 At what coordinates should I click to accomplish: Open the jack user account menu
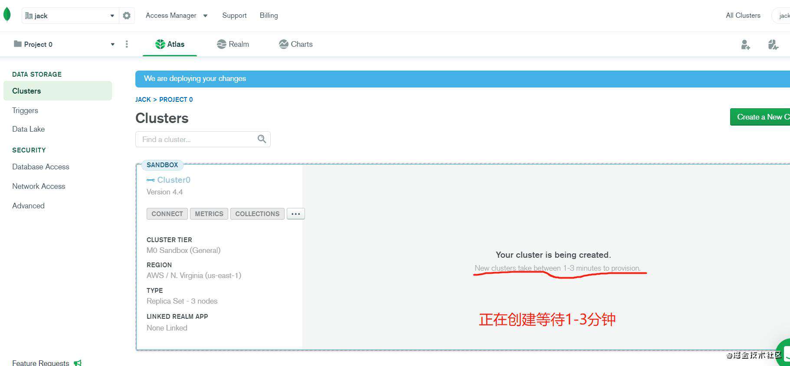point(781,16)
